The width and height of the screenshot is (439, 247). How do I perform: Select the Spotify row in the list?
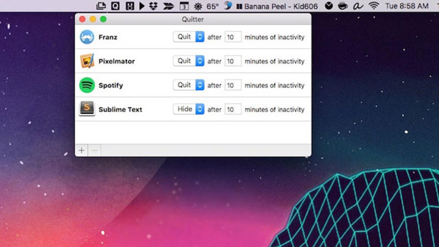point(146,85)
